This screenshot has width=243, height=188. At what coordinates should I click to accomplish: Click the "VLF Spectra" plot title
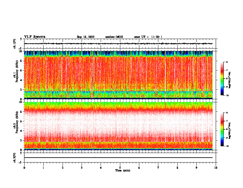pyautogui.click(x=35, y=37)
